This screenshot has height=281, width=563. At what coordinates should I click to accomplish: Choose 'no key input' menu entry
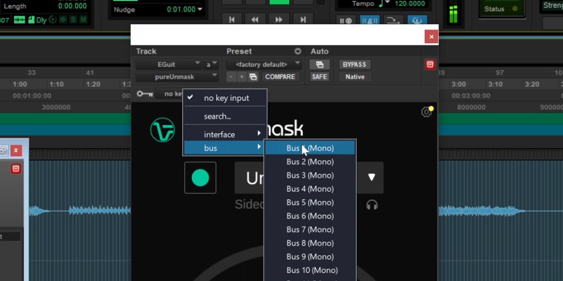225,98
